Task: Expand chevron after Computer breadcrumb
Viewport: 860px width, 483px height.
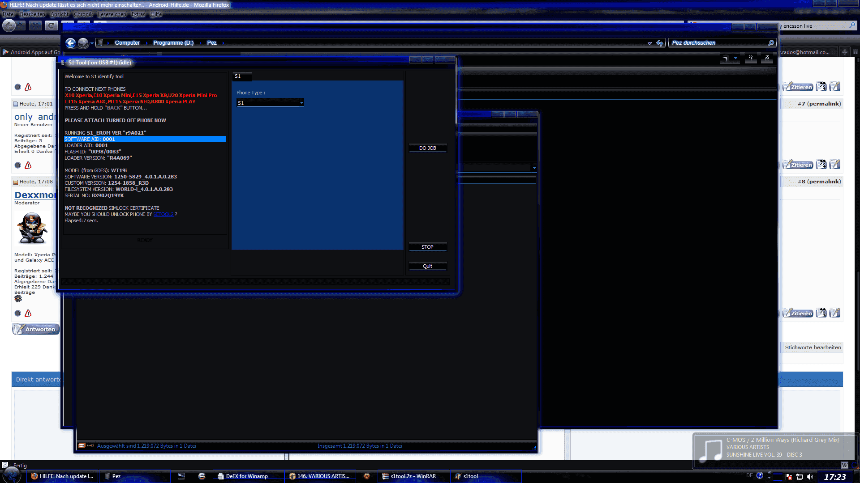Action: tap(146, 43)
